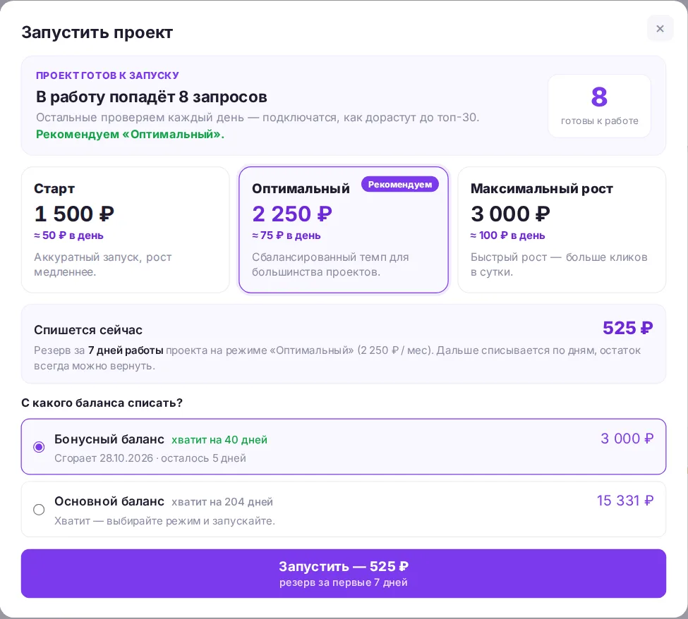This screenshot has width=688, height=619.
Task: Click «хватит на 204 дней» label
Action: tap(222, 502)
